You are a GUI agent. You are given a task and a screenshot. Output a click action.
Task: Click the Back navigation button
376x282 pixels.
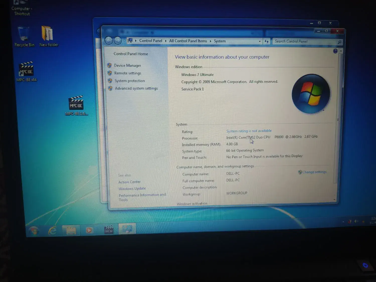tap(109, 40)
